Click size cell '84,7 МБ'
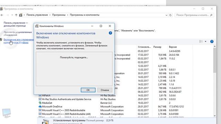Image resolution: width=221 pixels, height=124 pixels. pyautogui.click(x=162, y=106)
